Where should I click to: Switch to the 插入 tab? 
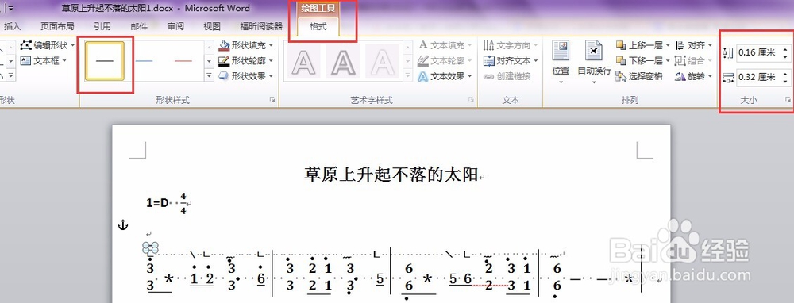click(12, 26)
